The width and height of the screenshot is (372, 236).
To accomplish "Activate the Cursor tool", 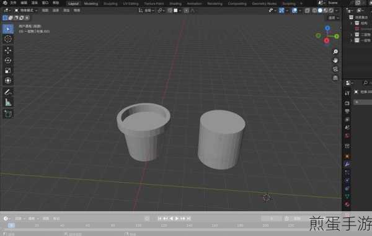I will 8,39.
